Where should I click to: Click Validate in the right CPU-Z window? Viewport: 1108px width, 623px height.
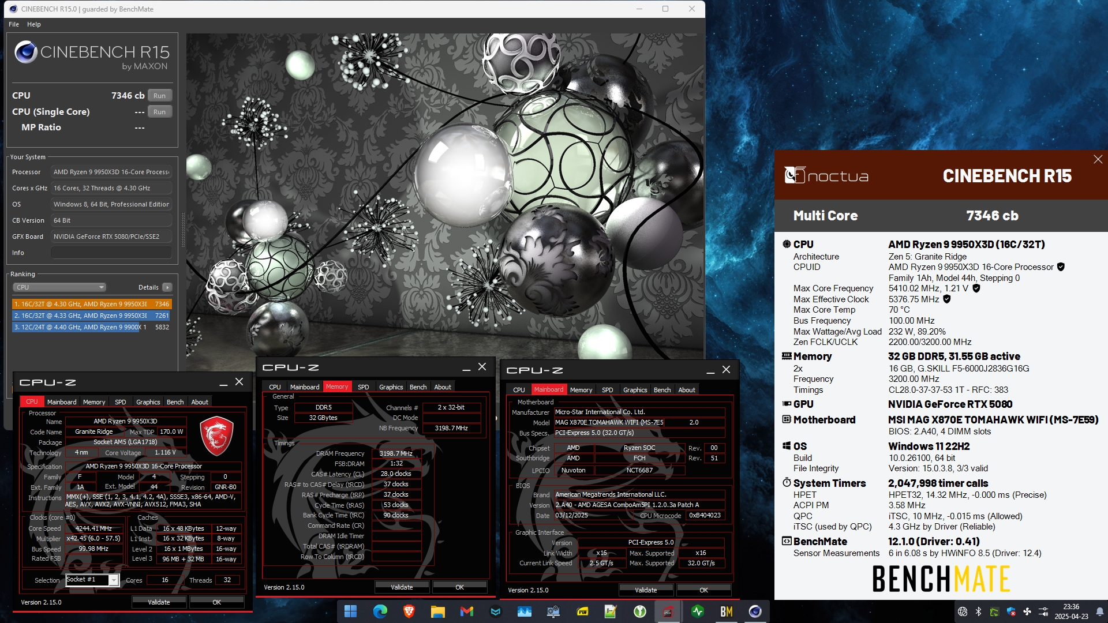point(646,590)
